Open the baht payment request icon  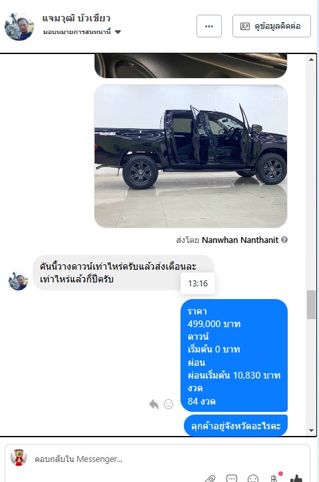pos(274,478)
